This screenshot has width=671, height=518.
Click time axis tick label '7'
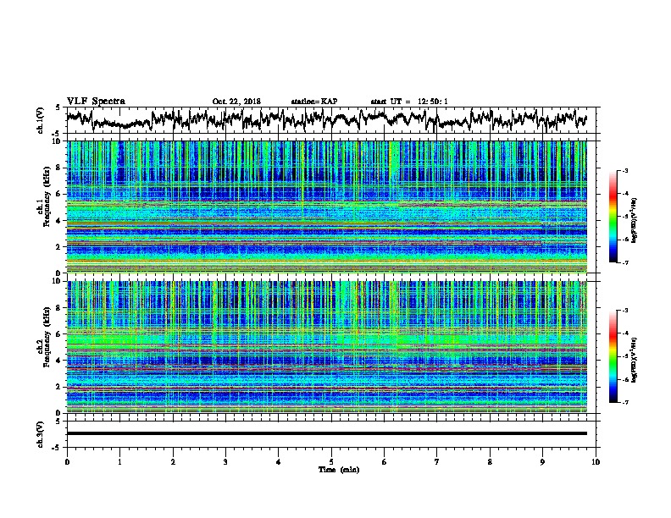(x=437, y=462)
